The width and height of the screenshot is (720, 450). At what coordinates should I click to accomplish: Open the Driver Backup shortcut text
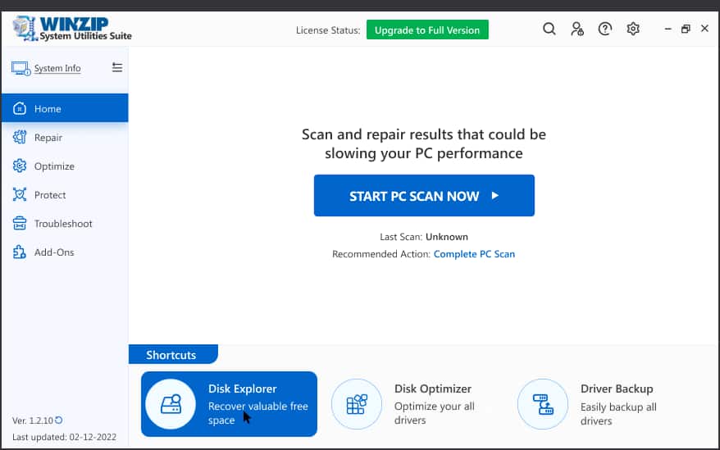coord(618,404)
